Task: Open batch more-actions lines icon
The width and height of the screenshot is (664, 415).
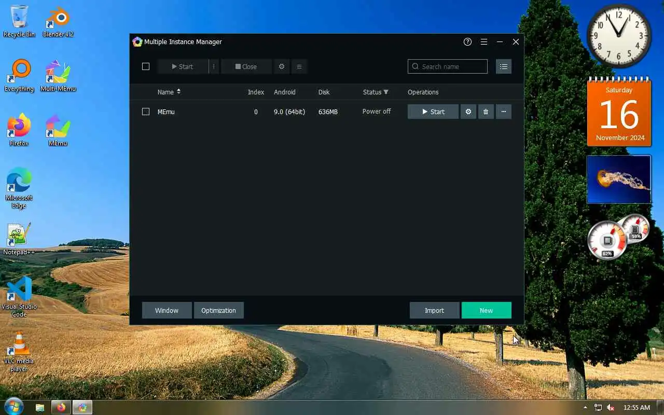Action: pos(299,66)
